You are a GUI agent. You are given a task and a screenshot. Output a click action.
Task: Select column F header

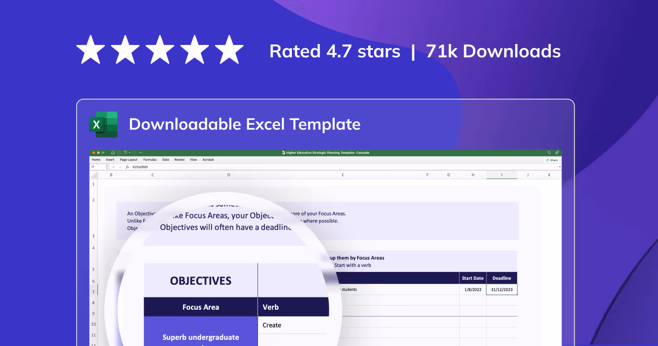[x=427, y=175]
